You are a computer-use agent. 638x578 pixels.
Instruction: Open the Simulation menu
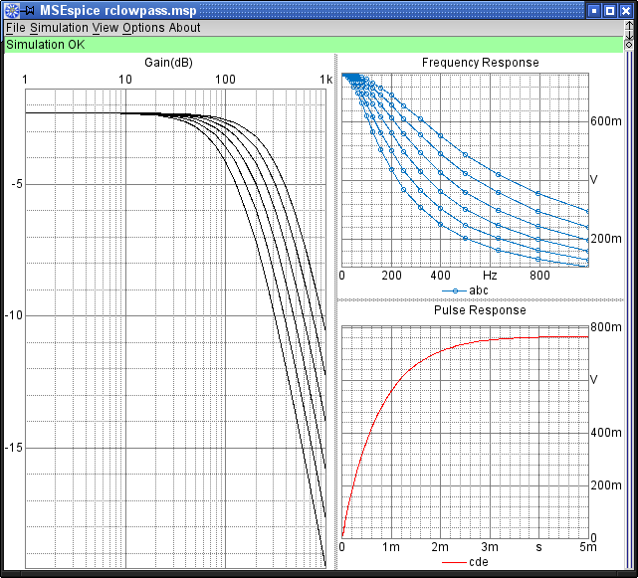(59, 28)
